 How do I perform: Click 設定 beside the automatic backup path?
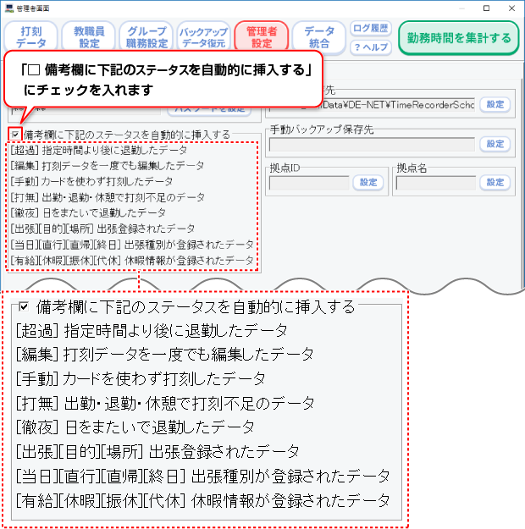pos(494,104)
